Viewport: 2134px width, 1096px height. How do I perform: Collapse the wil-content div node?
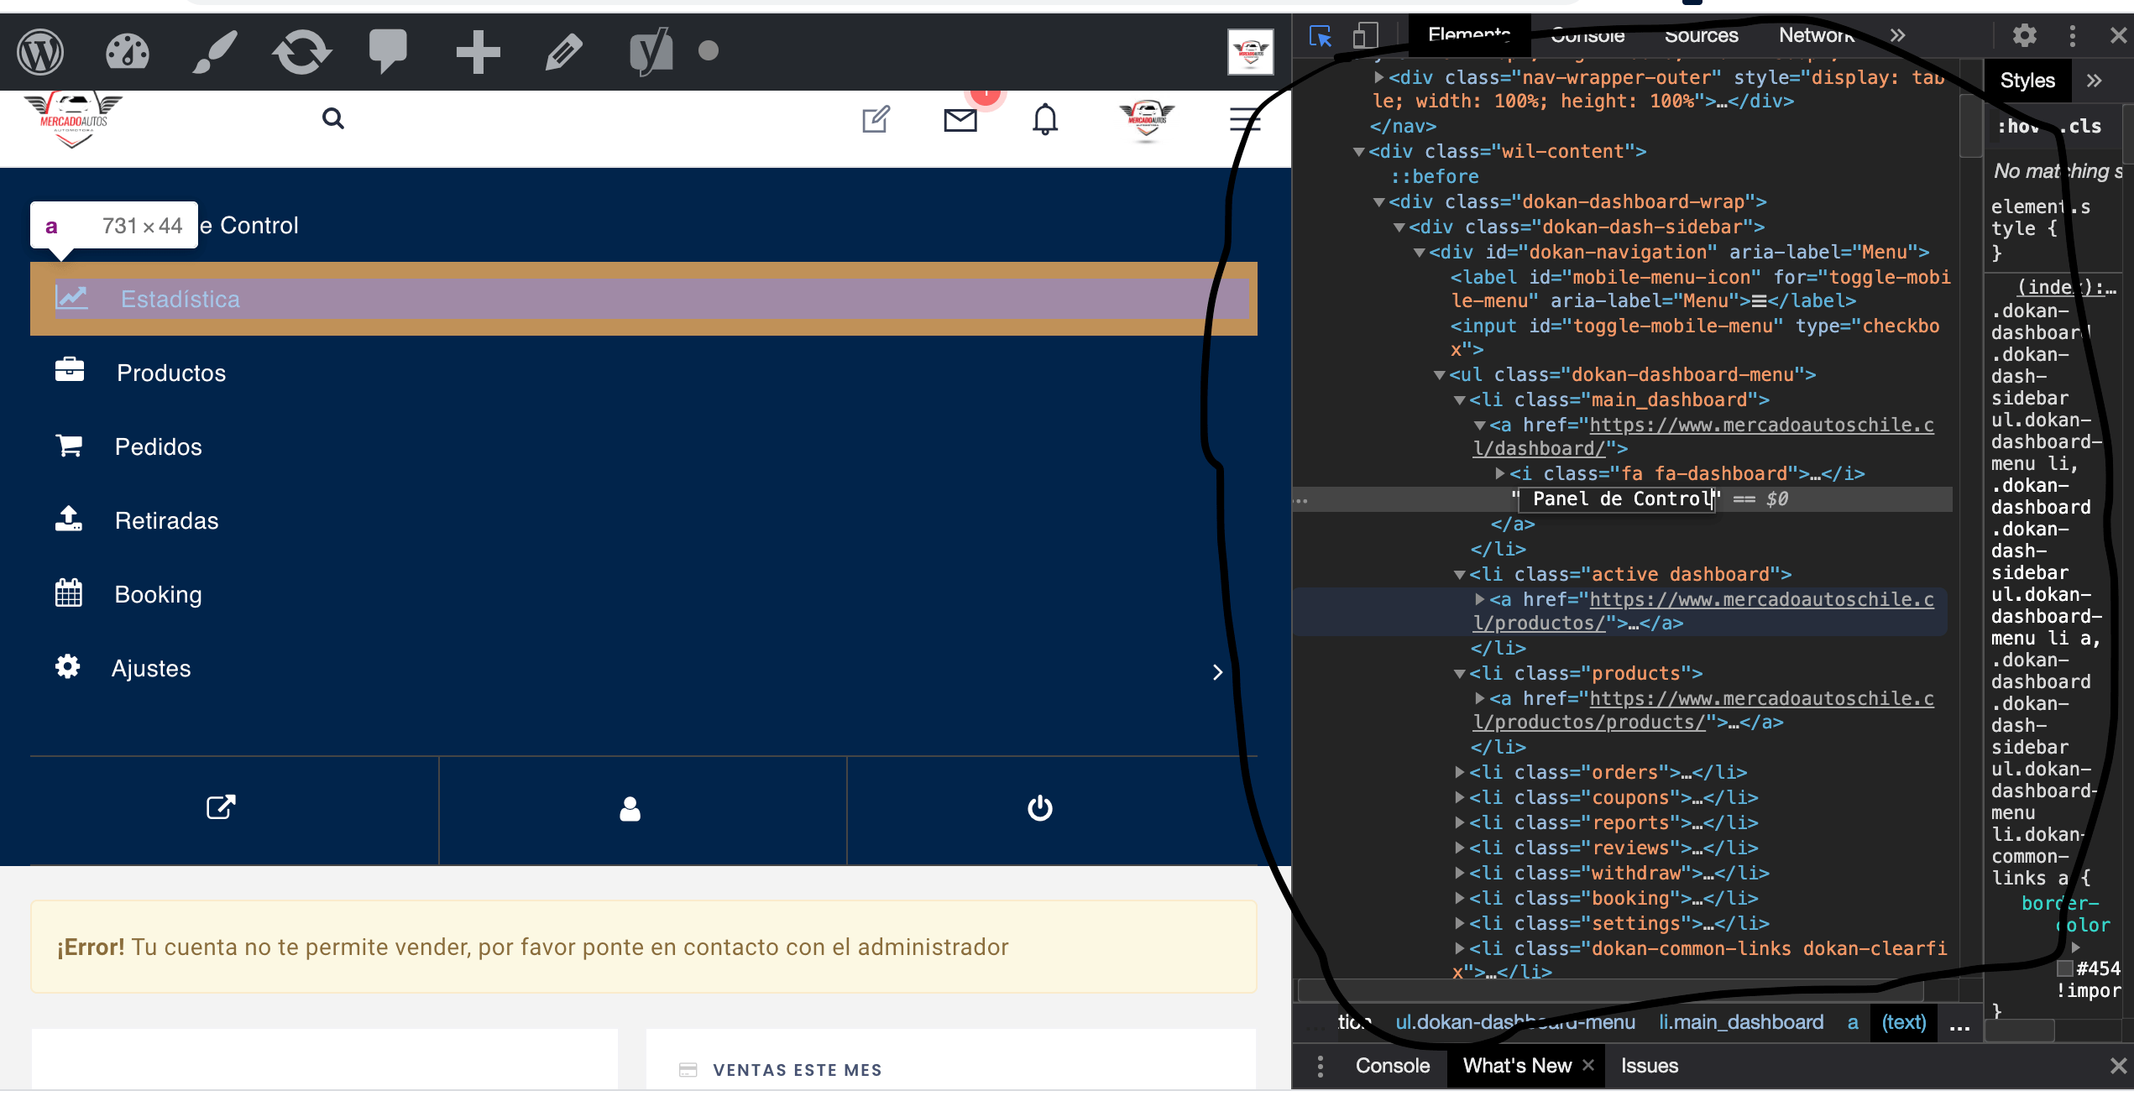(1358, 152)
